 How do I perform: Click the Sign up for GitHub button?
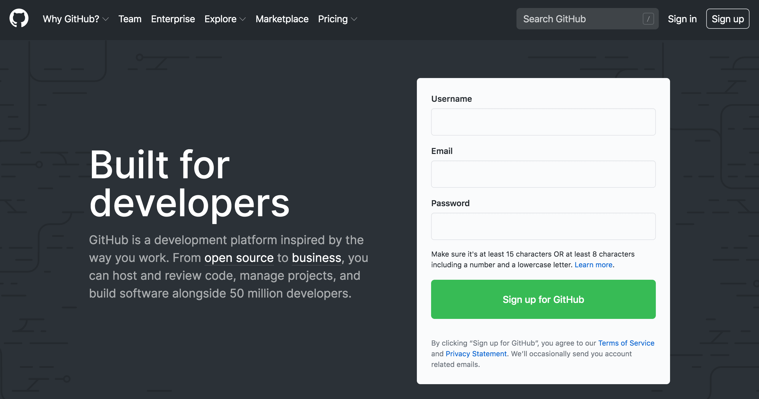(543, 300)
